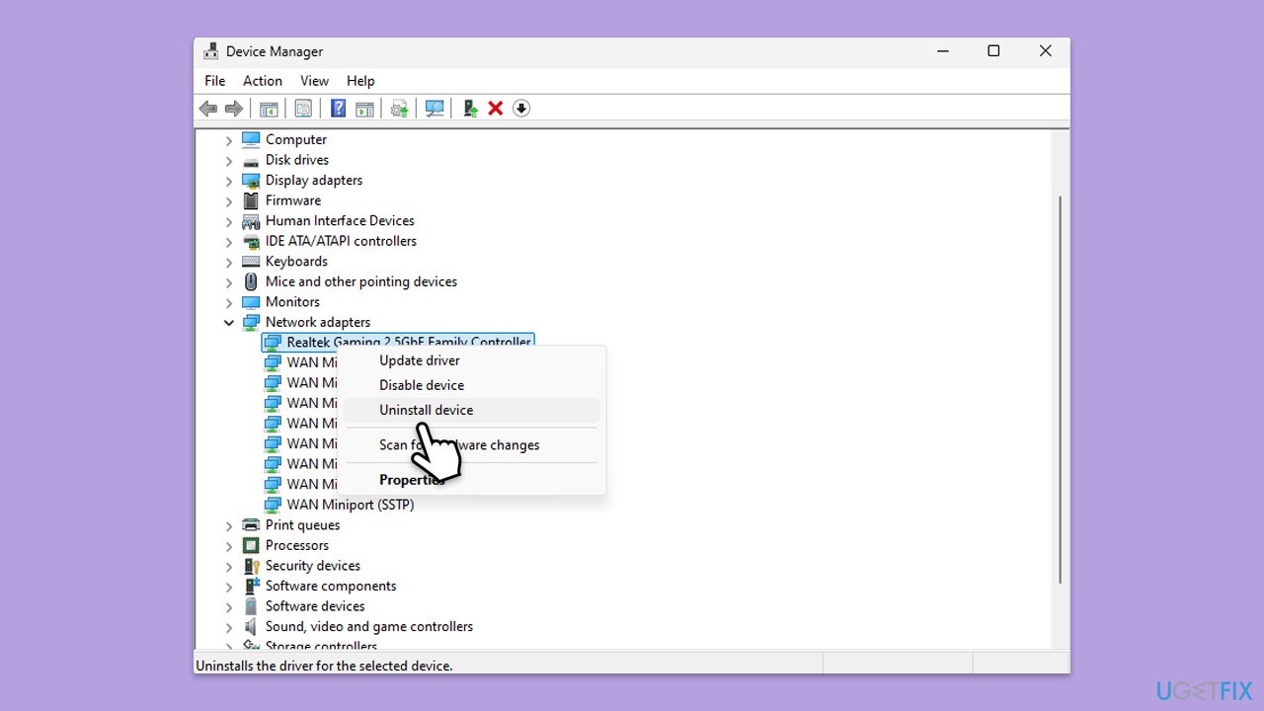Click the IDE ATA/ATAPI controllers icon
Viewport: 1264px width, 711px height.
click(251, 241)
